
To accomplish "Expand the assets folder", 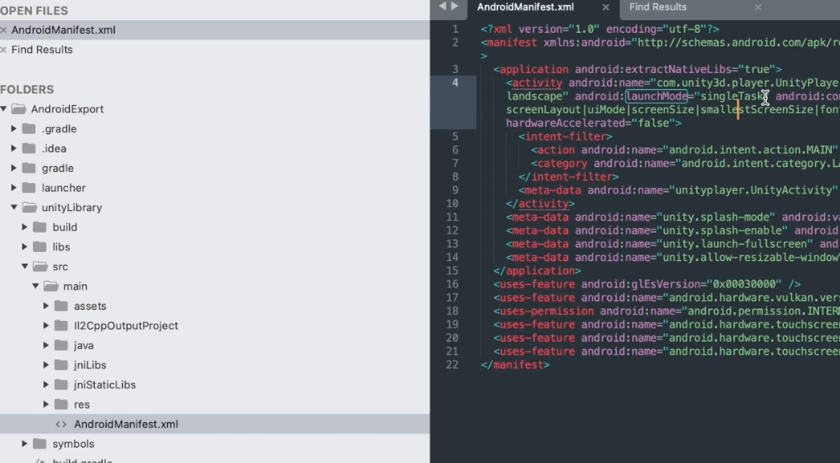I will [x=46, y=306].
